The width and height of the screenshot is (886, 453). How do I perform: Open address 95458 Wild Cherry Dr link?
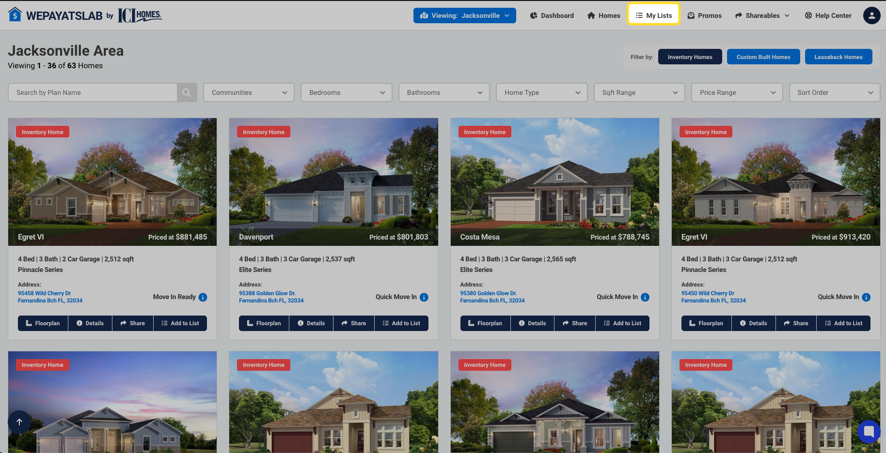point(50,297)
